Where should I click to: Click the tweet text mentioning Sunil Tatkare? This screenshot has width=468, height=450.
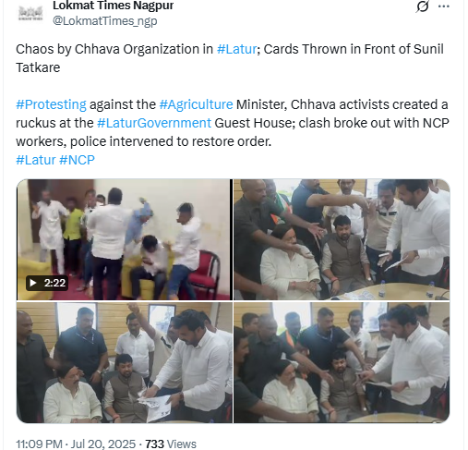[230, 58]
